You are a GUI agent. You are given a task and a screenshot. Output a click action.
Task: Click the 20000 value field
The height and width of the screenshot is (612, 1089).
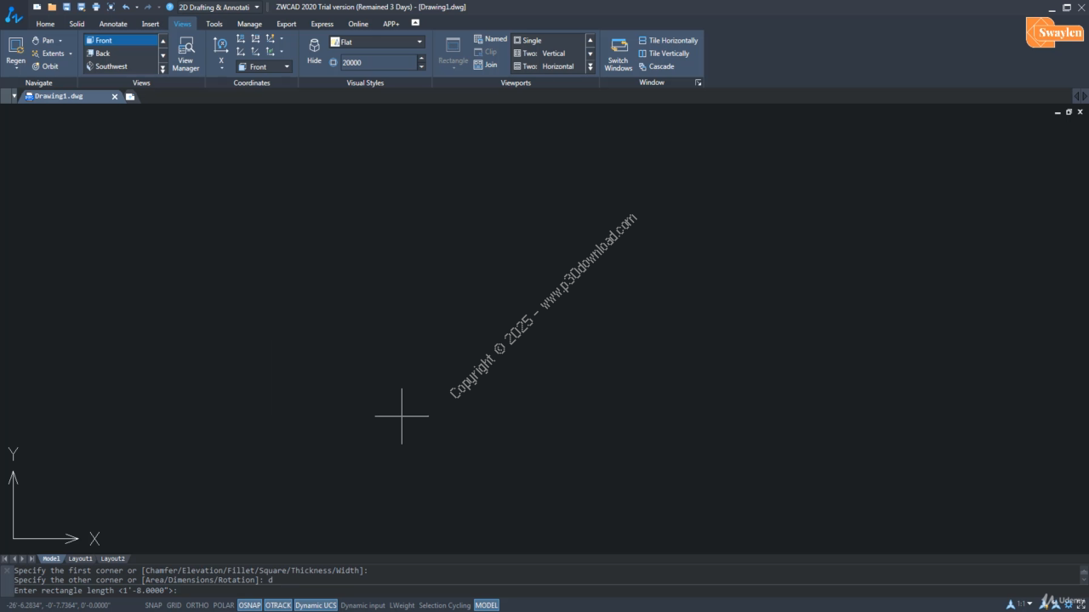(378, 62)
